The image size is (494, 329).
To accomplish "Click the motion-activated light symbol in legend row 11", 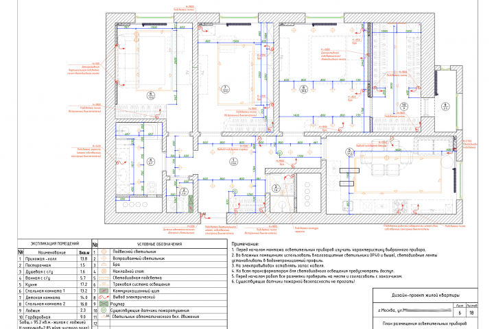I will tap(106, 317).
